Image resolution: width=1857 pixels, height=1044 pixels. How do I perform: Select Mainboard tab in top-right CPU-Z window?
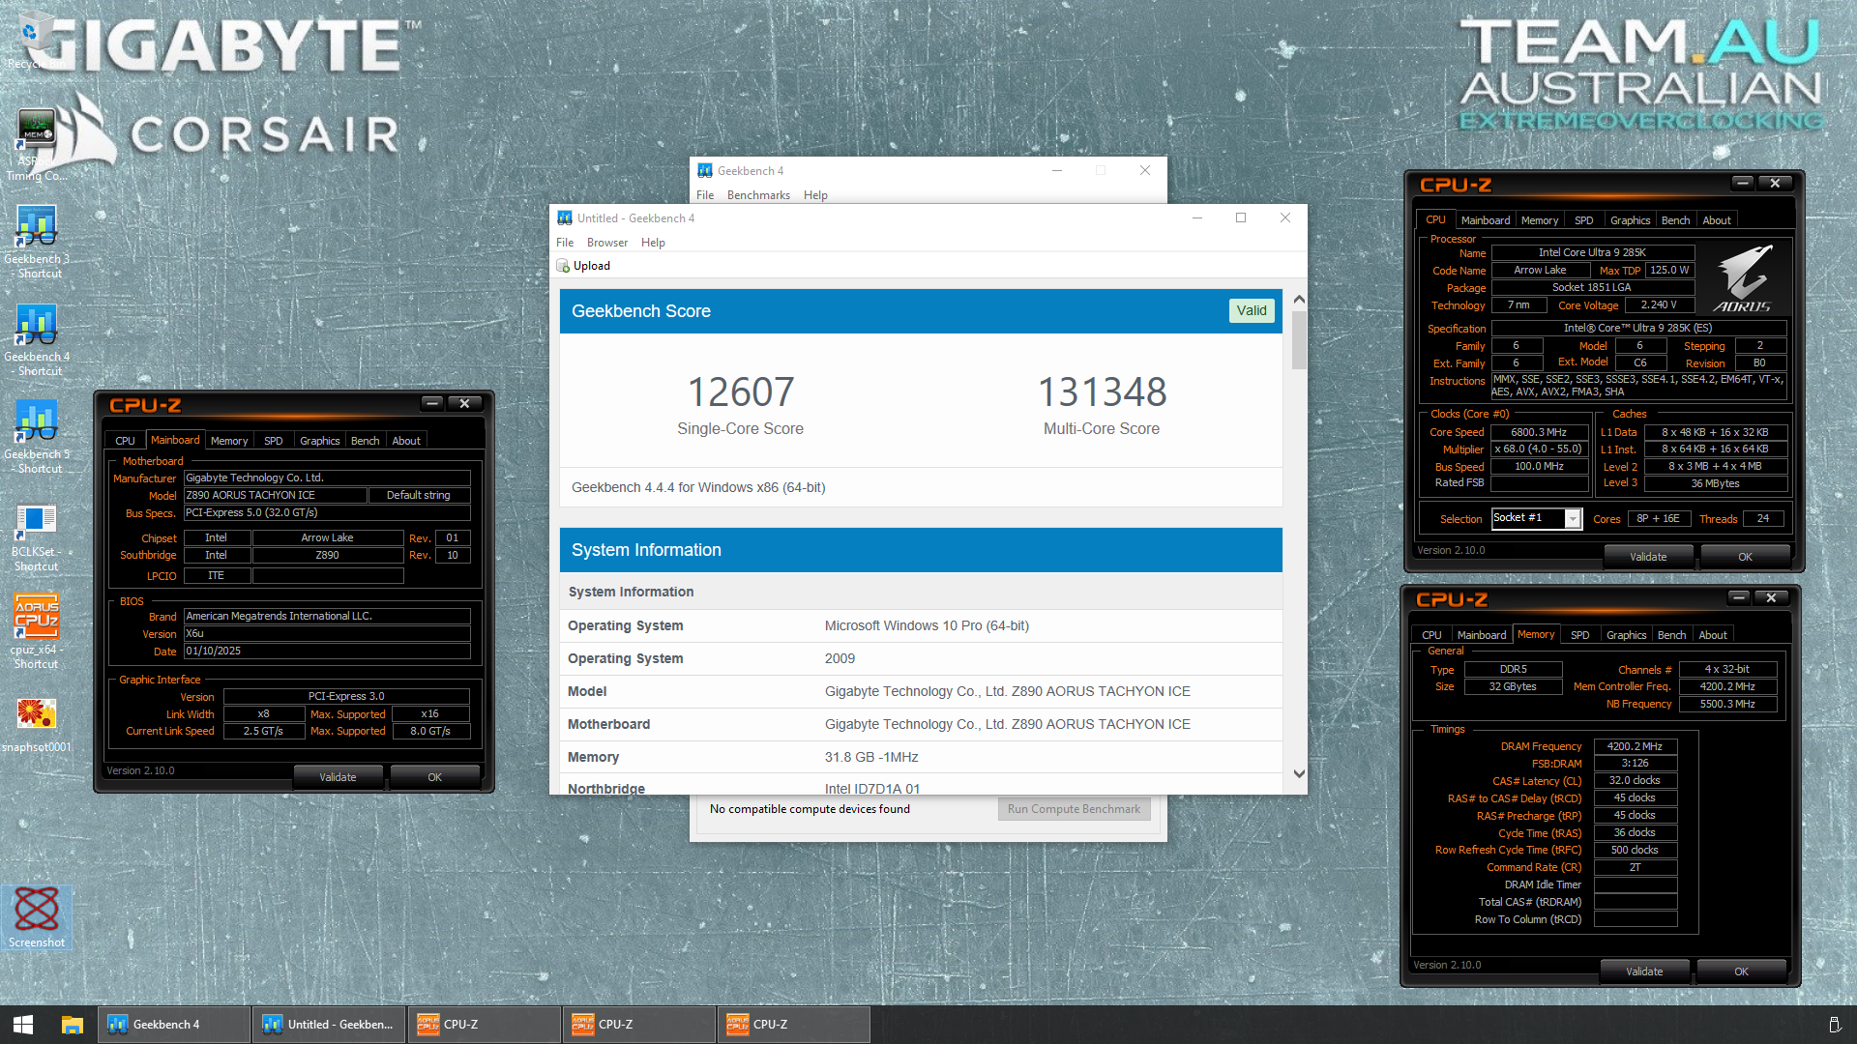pyautogui.click(x=1486, y=220)
